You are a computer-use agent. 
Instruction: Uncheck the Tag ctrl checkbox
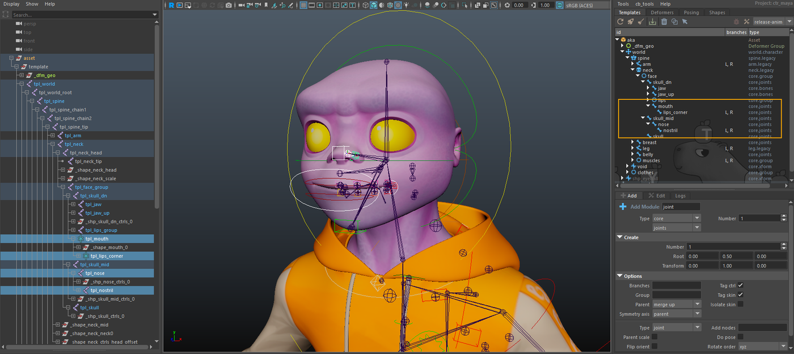pos(741,285)
